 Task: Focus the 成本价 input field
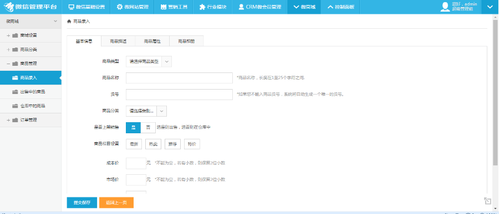pos(136,163)
